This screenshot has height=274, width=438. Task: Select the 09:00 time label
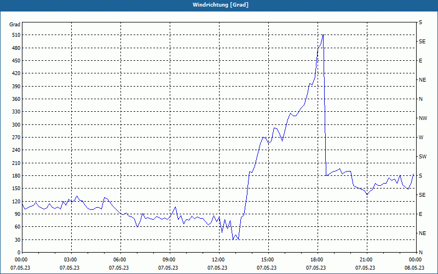170,260
